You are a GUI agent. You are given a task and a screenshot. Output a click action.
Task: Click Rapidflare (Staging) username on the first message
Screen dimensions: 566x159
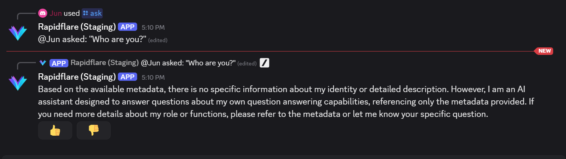click(x=77, y=27)
